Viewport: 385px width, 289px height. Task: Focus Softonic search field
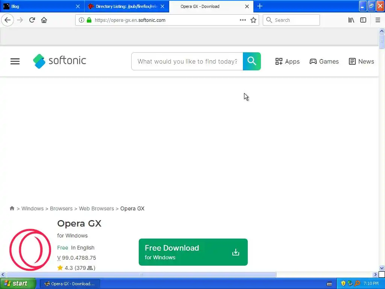pos(187,61)
